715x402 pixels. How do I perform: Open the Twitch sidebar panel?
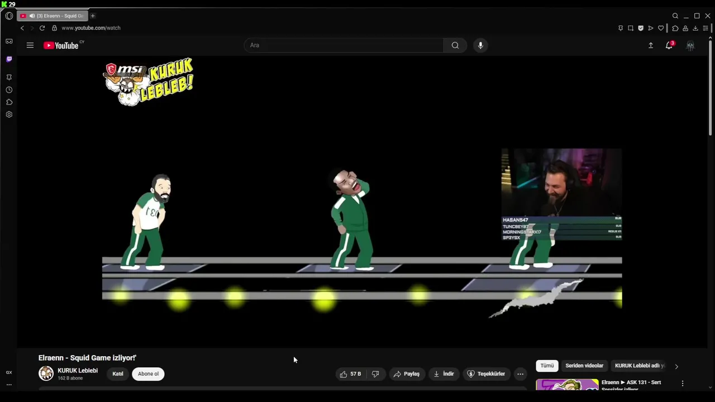click(9, 59)
